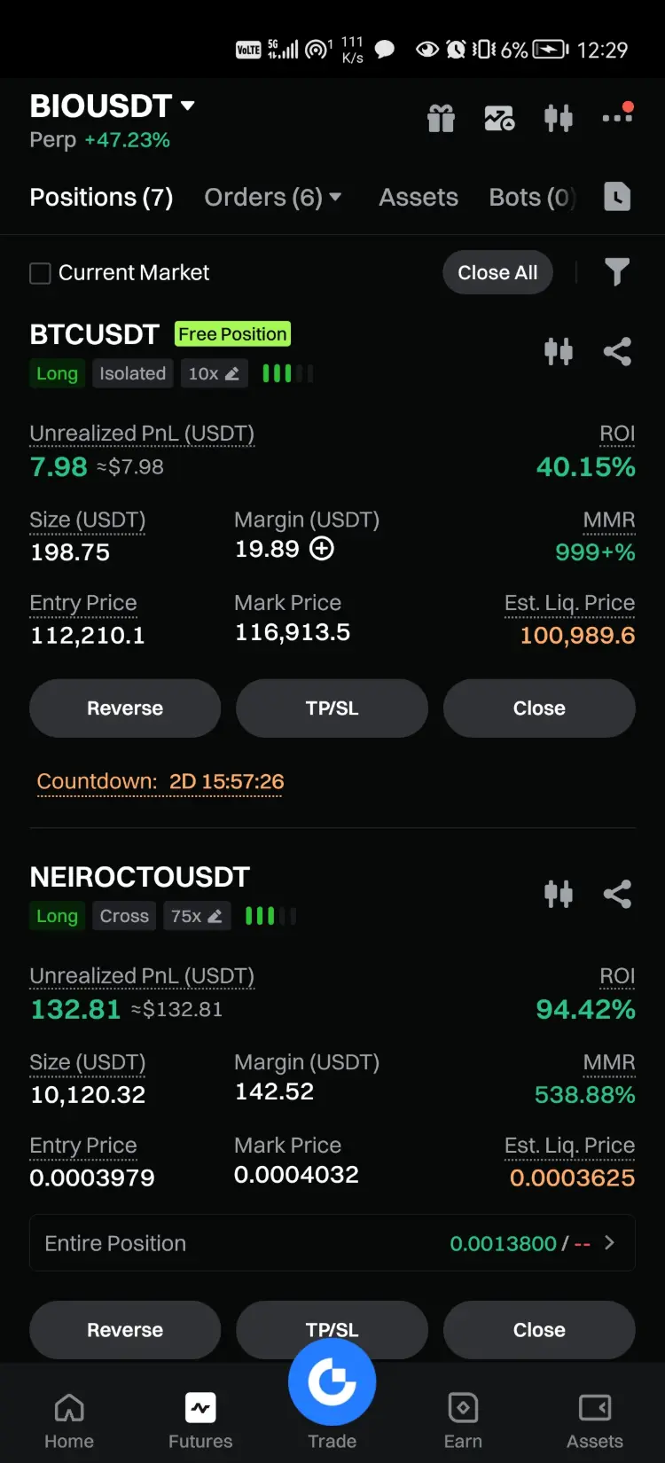
Task: Expand the Orders (6) dropdown arrow
Action: point(335,197)
